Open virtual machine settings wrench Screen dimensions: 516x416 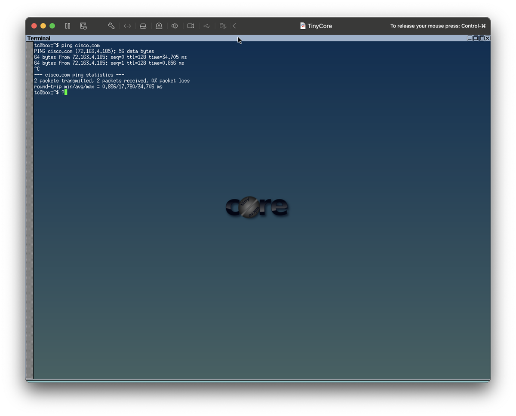click(111, 26)
